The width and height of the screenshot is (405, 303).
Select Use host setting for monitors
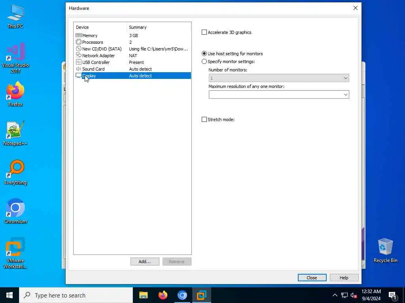click(x=204, y=54)
